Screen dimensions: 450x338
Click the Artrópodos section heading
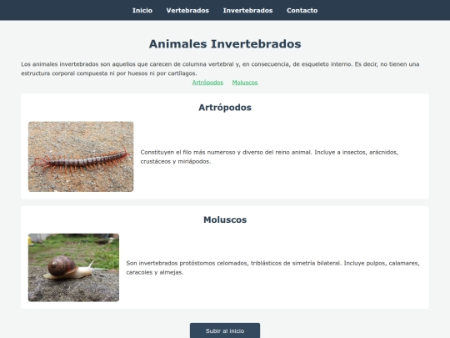[225, 108]
